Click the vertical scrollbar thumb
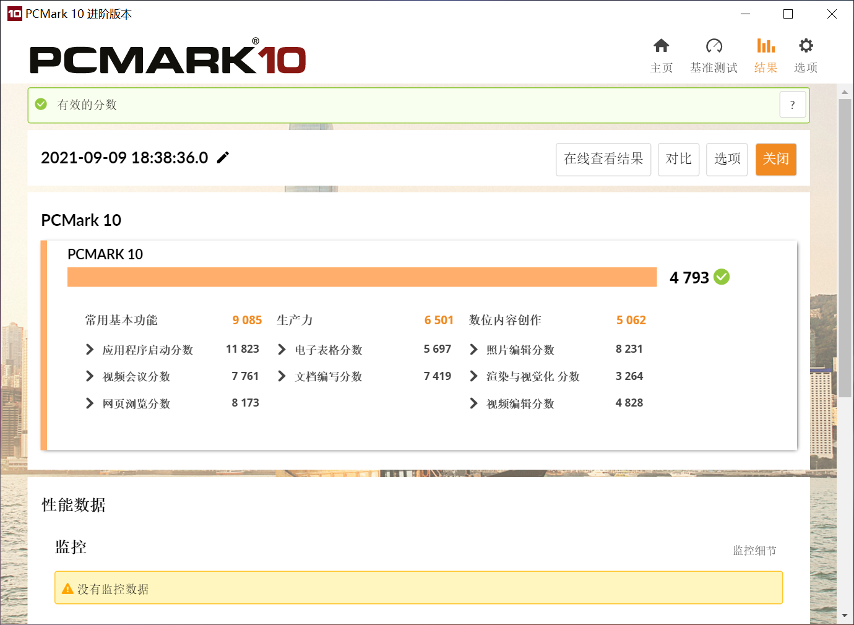This screenshot has height=625, width=854. pos(845,248)
